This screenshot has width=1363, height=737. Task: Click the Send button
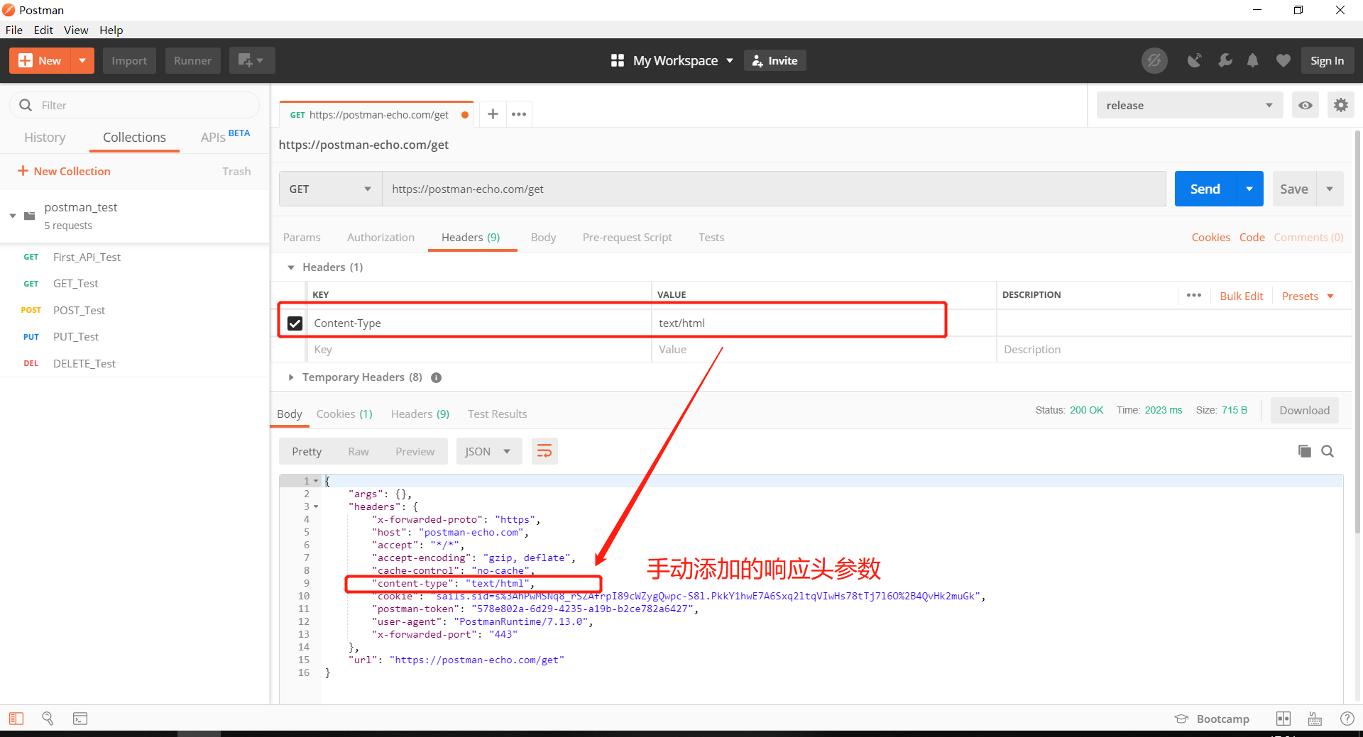1205,189
